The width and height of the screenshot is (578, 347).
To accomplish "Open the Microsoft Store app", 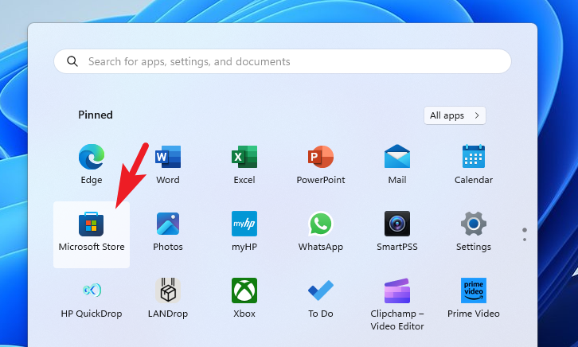I will [92, 234].
